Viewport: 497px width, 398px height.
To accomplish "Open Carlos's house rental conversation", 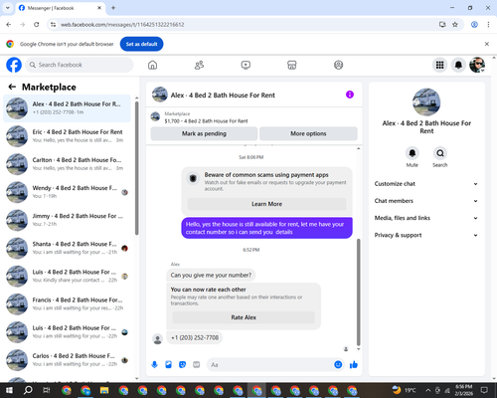I will pos(67,360).
